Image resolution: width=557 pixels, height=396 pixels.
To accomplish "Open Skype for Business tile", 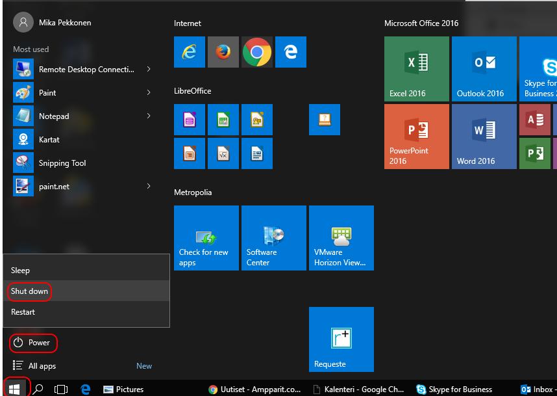I will click(x=538, y=69).
